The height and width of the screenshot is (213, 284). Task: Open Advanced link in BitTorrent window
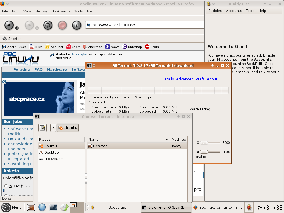tap(185, 79)
